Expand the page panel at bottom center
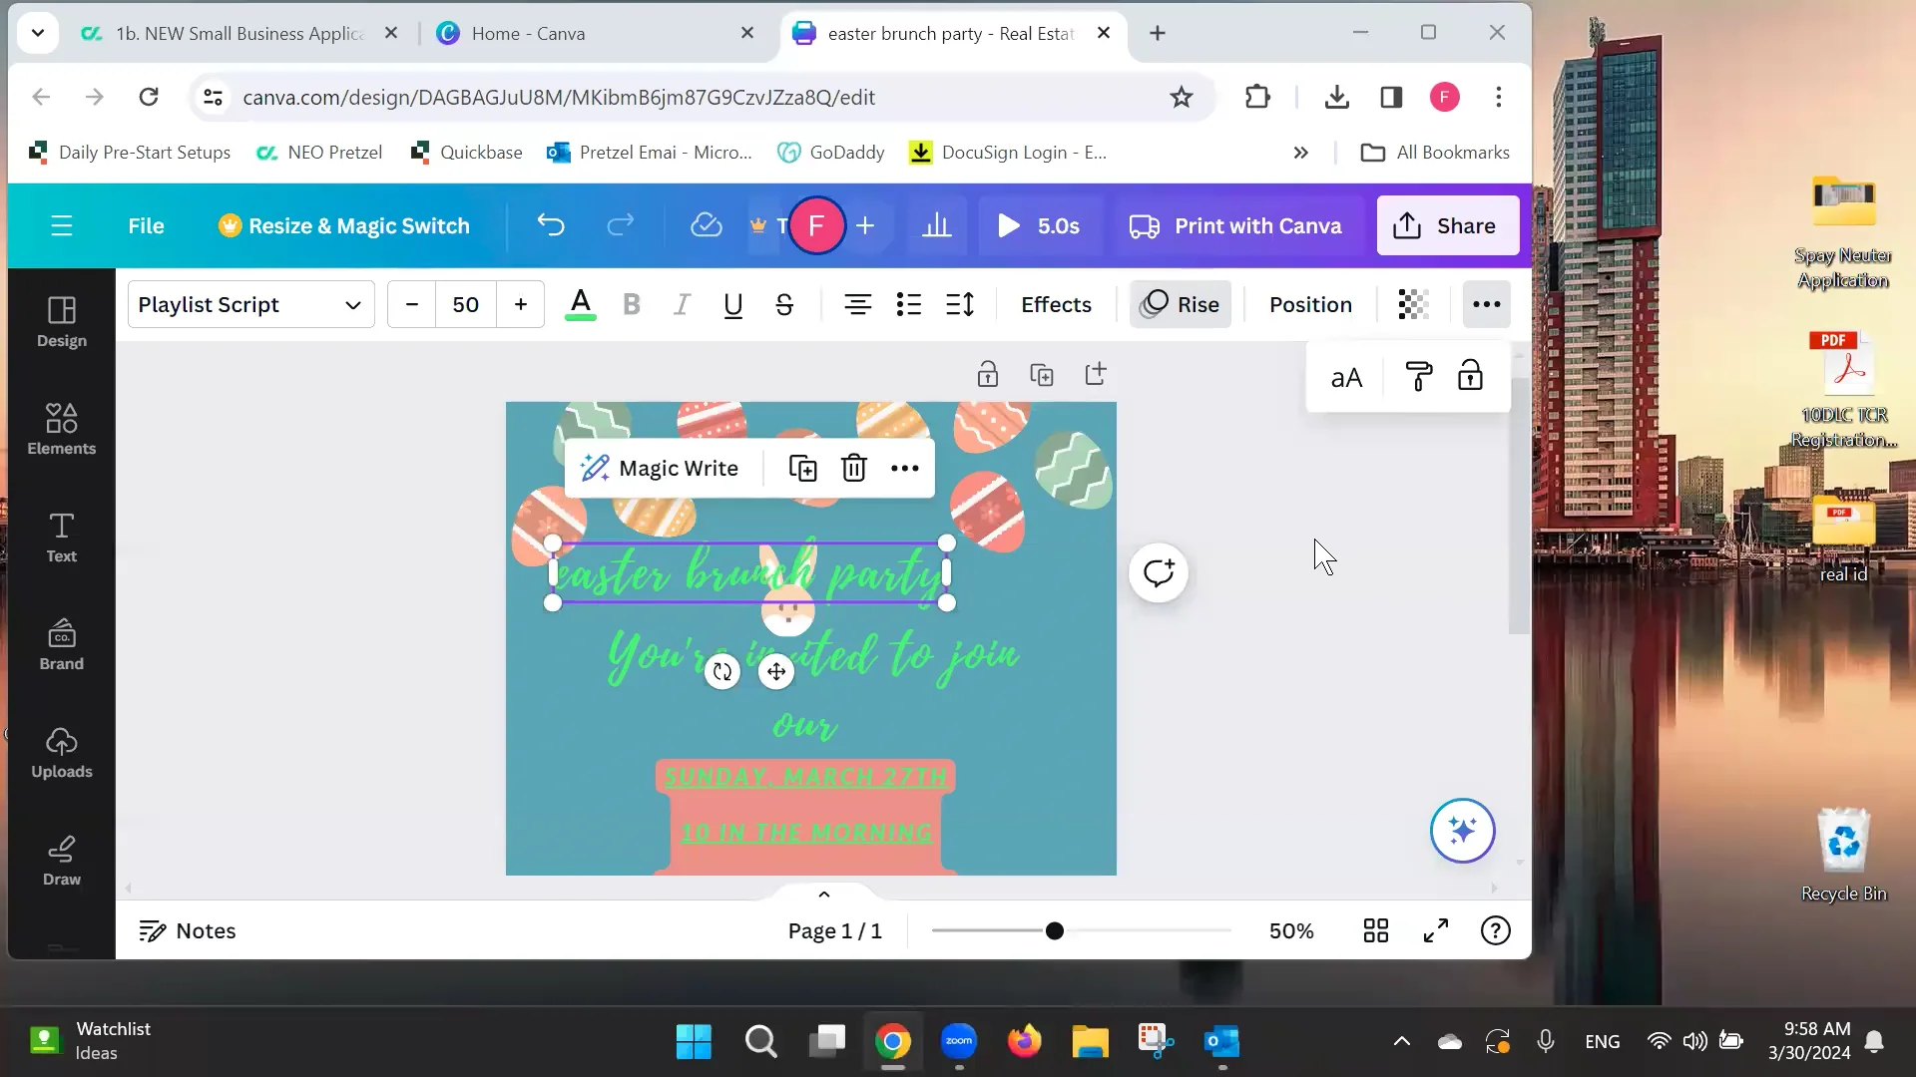Screen dimensions: 1916x1077 tap(822, 894)
